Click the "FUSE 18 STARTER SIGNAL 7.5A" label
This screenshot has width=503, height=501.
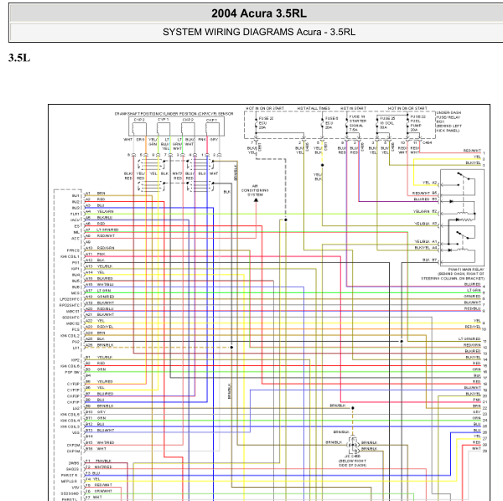coord(357,123)
